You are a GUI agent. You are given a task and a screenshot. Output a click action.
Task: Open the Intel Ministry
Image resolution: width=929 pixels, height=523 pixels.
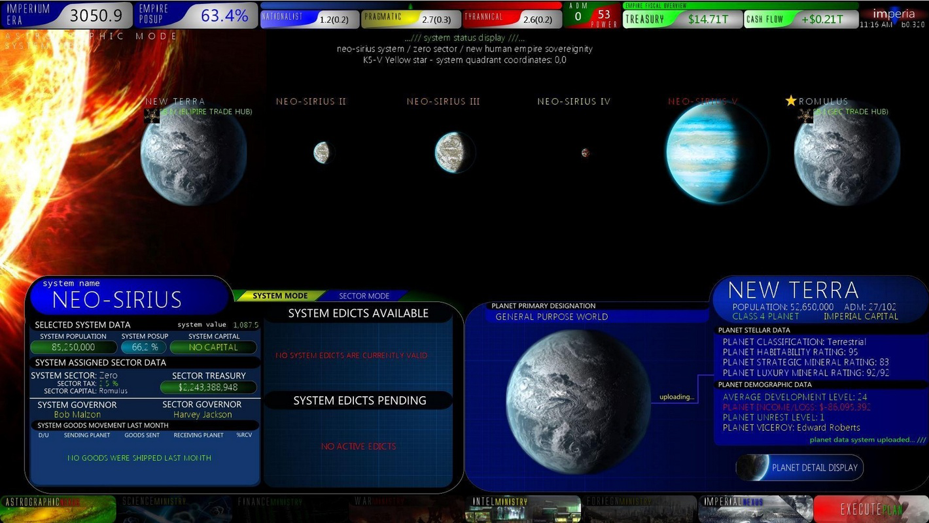click(x=523, y=509)
